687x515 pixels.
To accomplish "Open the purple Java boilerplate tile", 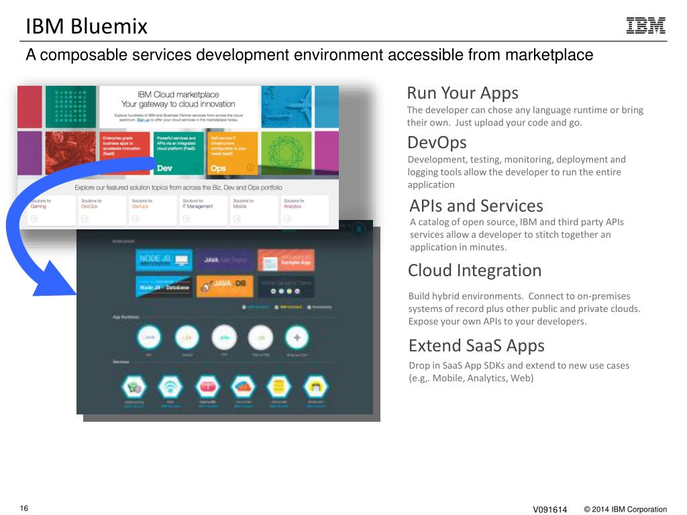I will click(225, 260).
